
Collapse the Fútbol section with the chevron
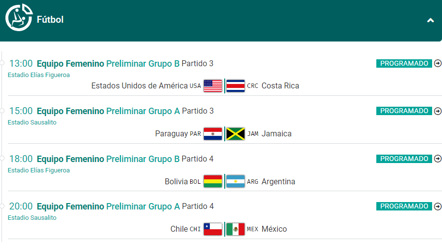pos(430,20)
